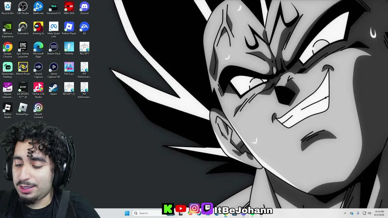Click the Google Chrome desktop icon

tap(8, 50)
